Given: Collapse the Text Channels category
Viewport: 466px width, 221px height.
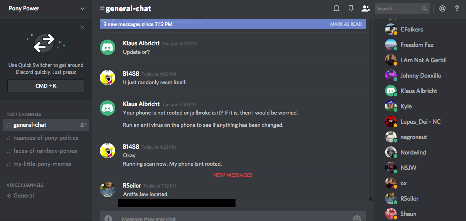Looking at the screenshot, I should click(24, 114).
